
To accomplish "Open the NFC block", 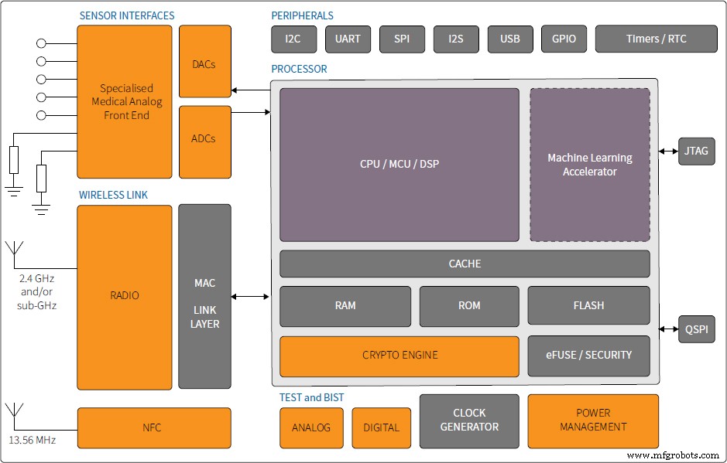I will pyautogui.click(x=153, y=427).
